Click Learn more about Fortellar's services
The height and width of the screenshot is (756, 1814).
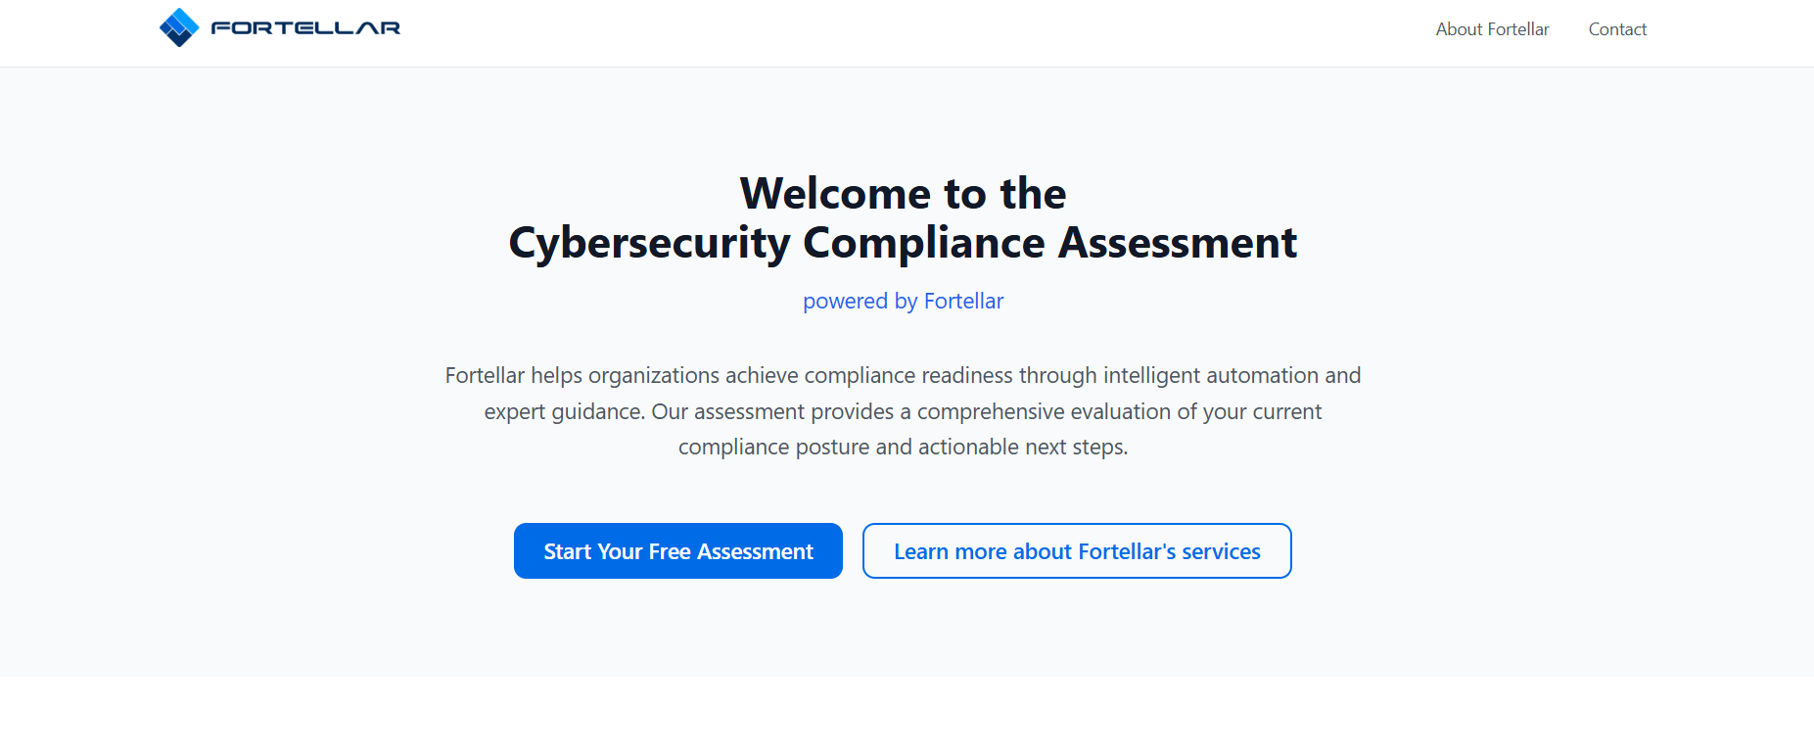(x=1076, y=550)
